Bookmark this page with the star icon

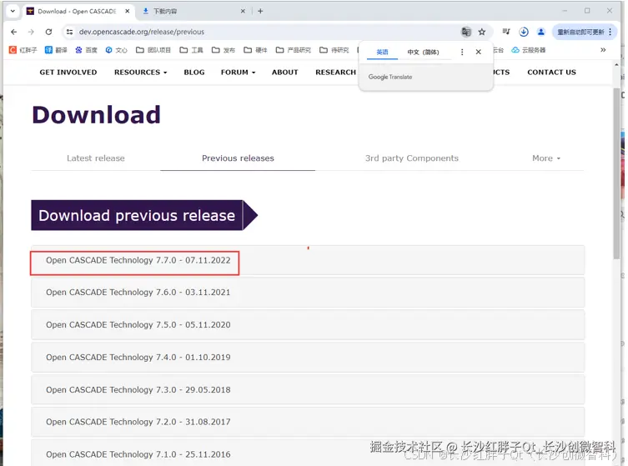click(x=482, y=32)
